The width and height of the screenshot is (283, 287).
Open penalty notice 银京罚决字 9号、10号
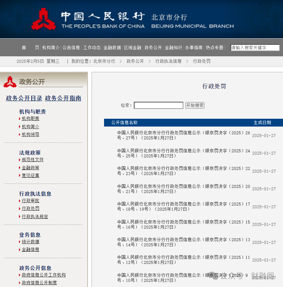coord(182,278)
